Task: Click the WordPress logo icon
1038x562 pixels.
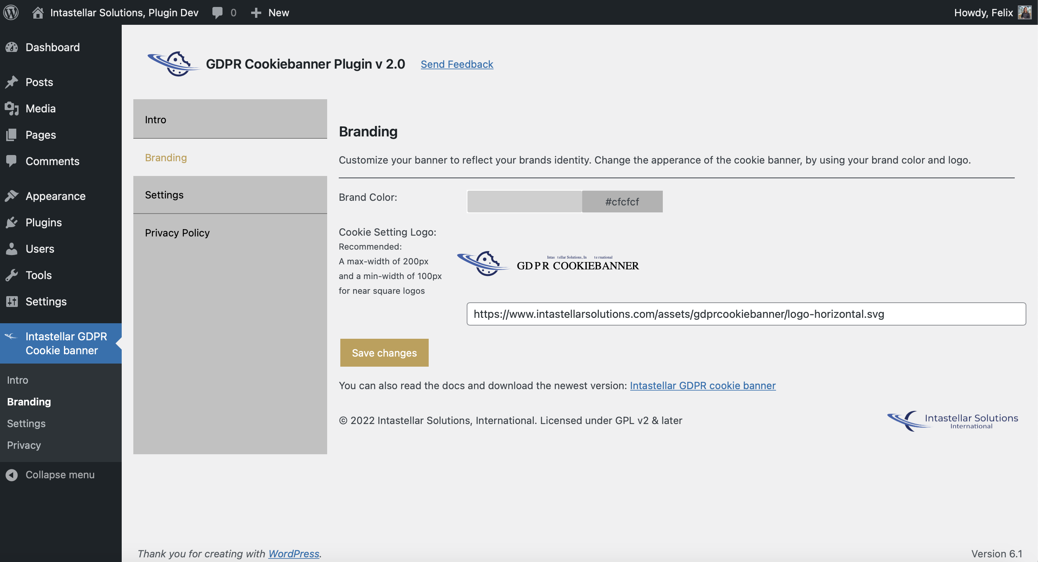Action: (x=11, y=12)
